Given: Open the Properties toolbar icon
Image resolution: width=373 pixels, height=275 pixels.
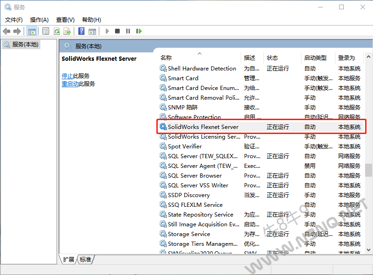Looking at the screenshot, I should click(x=45, y=31).
